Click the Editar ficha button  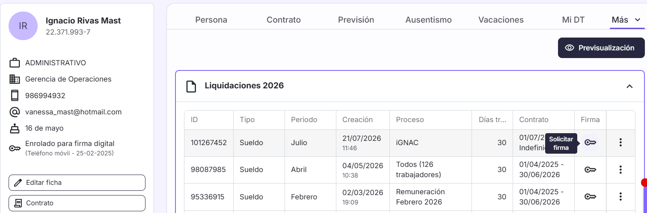tap(77, 183)
